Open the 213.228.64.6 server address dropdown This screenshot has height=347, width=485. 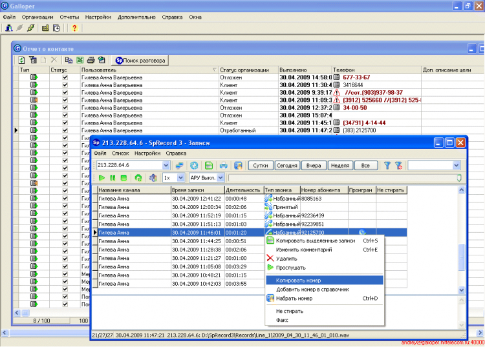[x=166, y=165]
